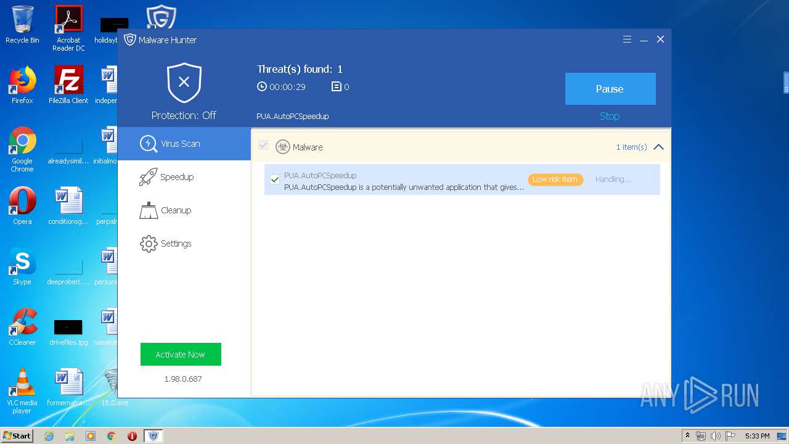Open the Skype desktop shortcut

pyautogui.click(x=22, y=266)
